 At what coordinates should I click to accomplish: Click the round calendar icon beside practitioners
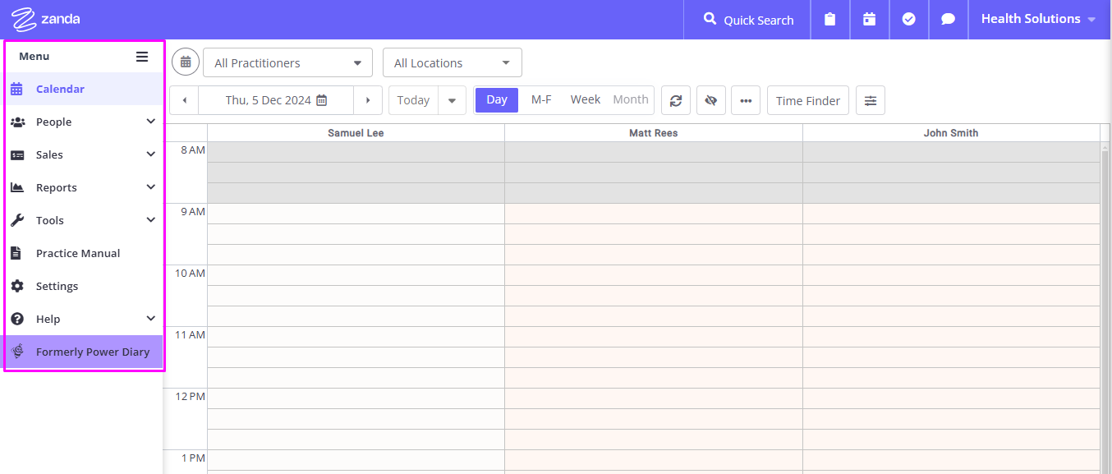[x=186, y=62]
